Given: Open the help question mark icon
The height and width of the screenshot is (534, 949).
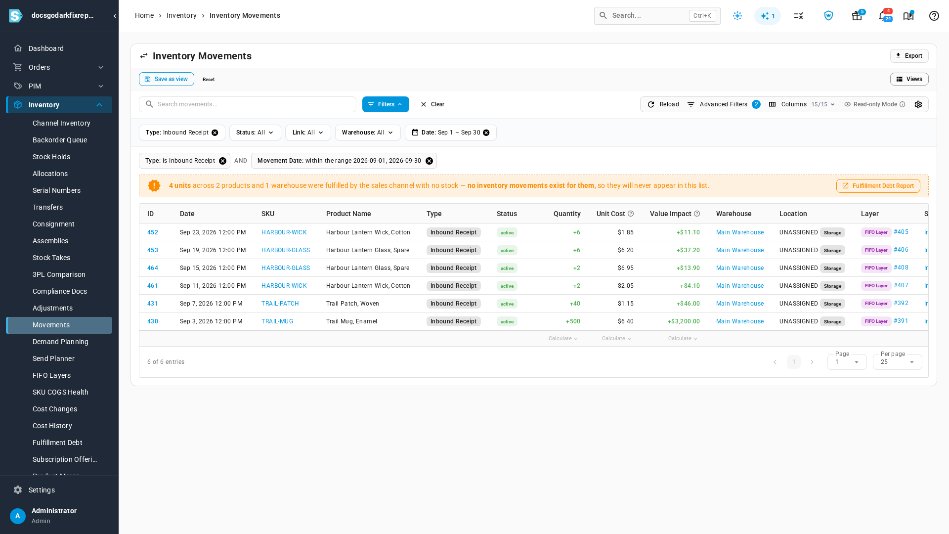Looking at the screenshot, I should pyautogui.click(x=934, y=16).
